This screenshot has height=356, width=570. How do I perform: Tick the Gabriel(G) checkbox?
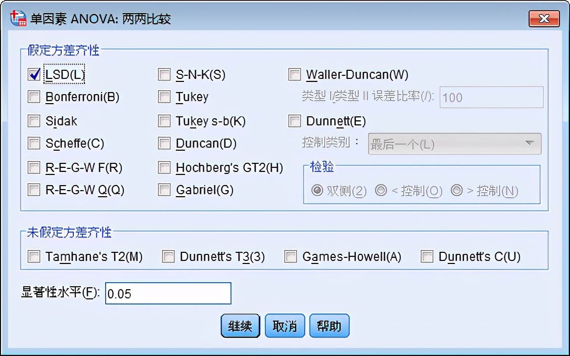pos(164,190)
